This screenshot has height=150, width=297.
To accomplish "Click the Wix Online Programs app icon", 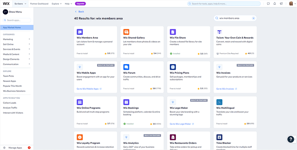I will (80, 102).
